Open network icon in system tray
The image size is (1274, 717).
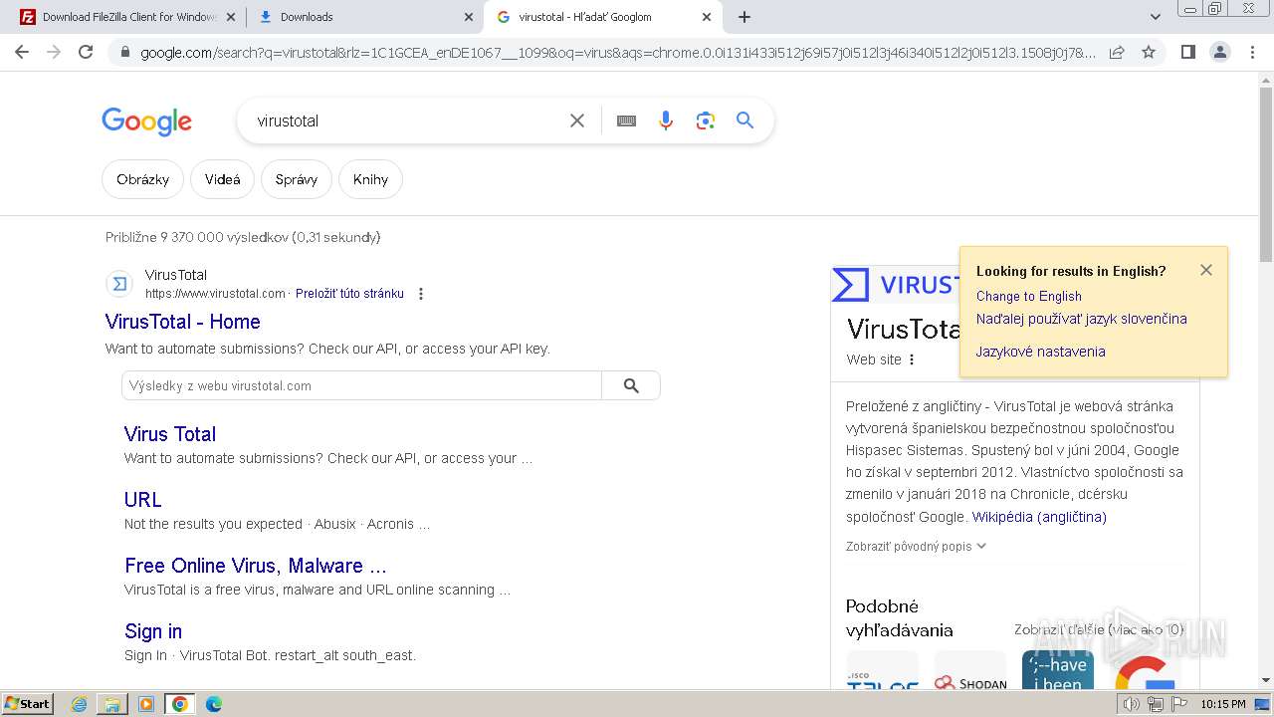tap(1156, 704)
